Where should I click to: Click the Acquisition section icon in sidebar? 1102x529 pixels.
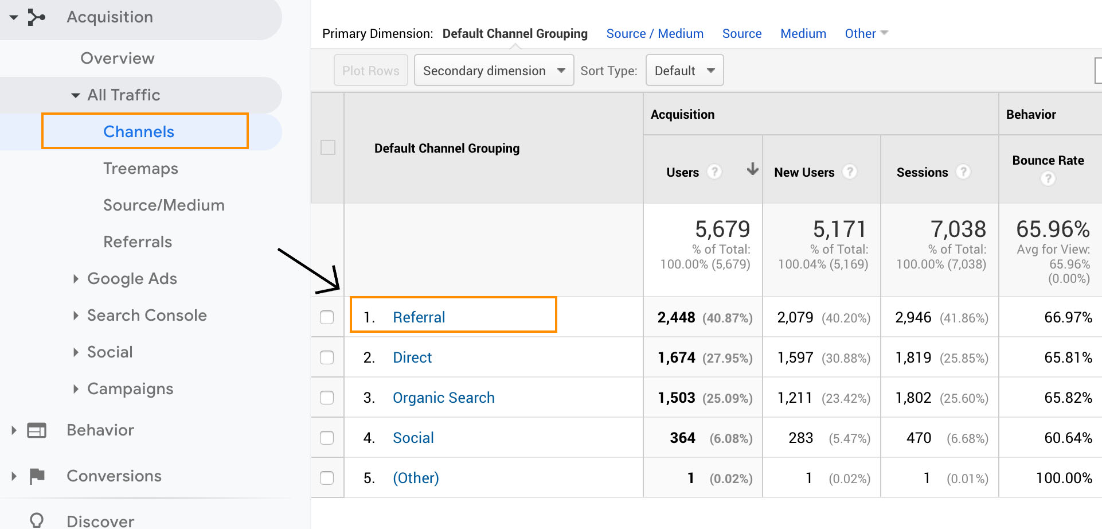[x=37, y=17]
